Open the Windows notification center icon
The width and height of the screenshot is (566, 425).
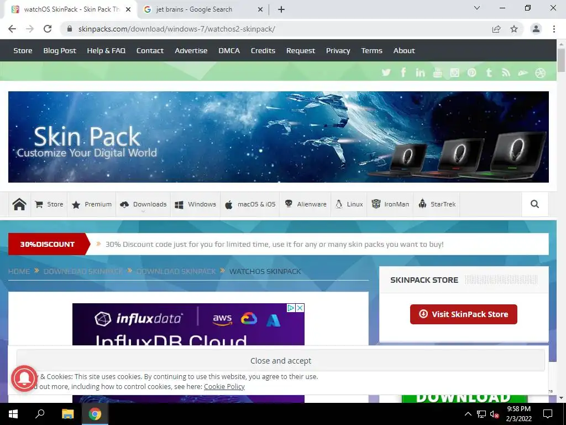pos(548,414)
